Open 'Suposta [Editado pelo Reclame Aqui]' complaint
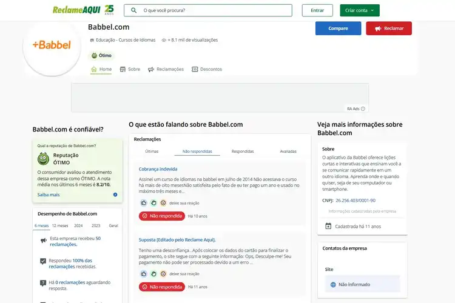Screen dimensions: 455x303 tap(177, 240)
